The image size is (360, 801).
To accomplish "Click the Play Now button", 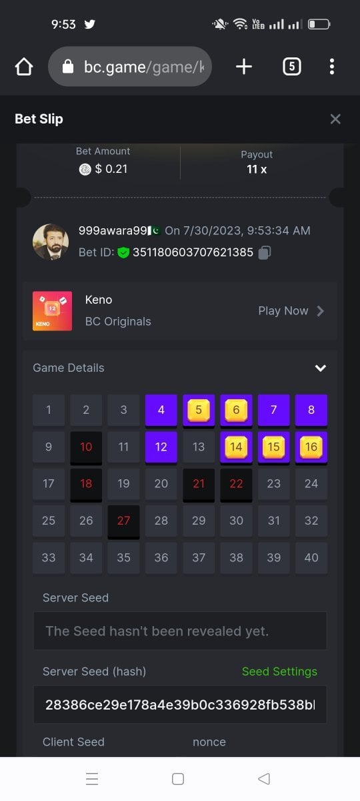I will (x=291, y=311).
